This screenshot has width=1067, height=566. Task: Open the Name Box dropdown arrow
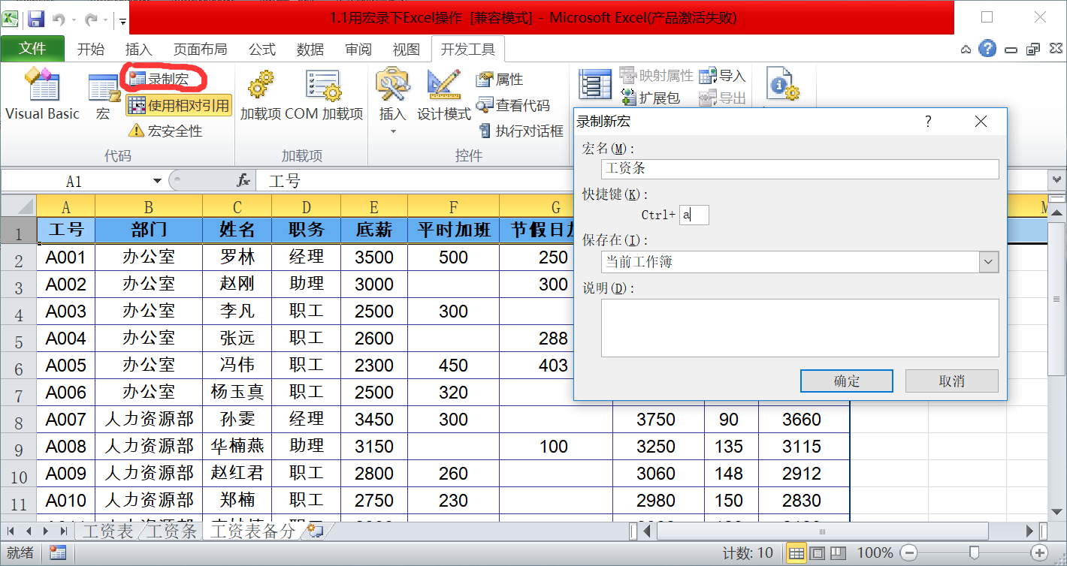pos(157,181)
